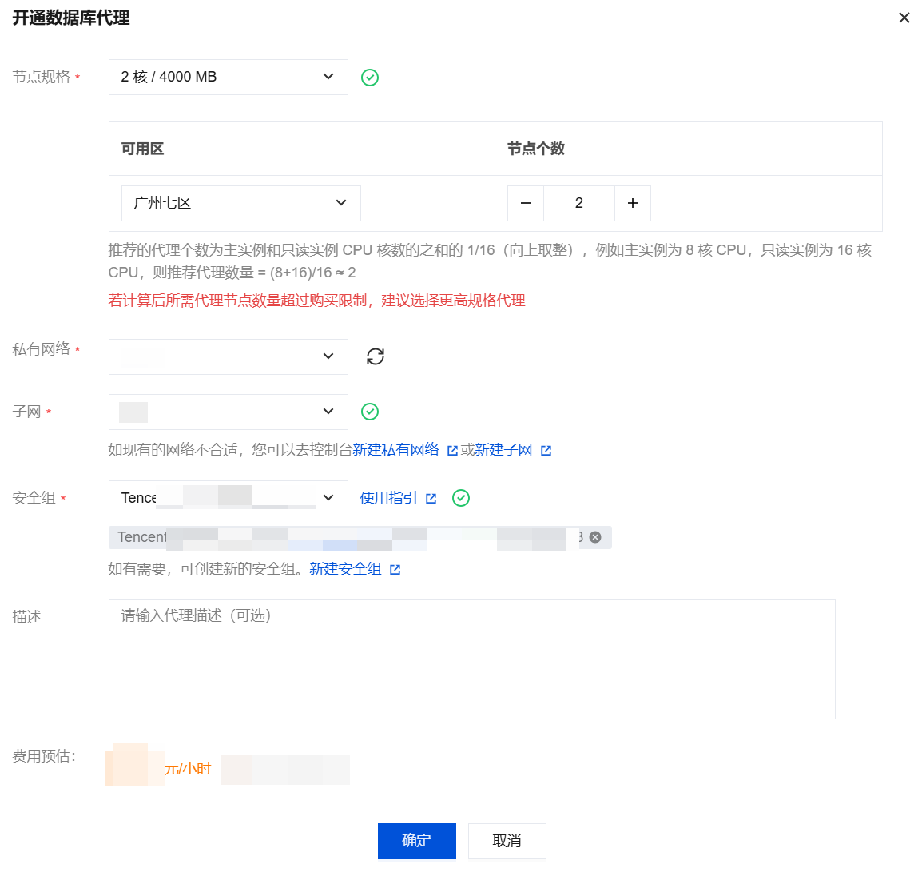
Task: Open the 新建私有网络 link
Action: (x=395, y=450)
